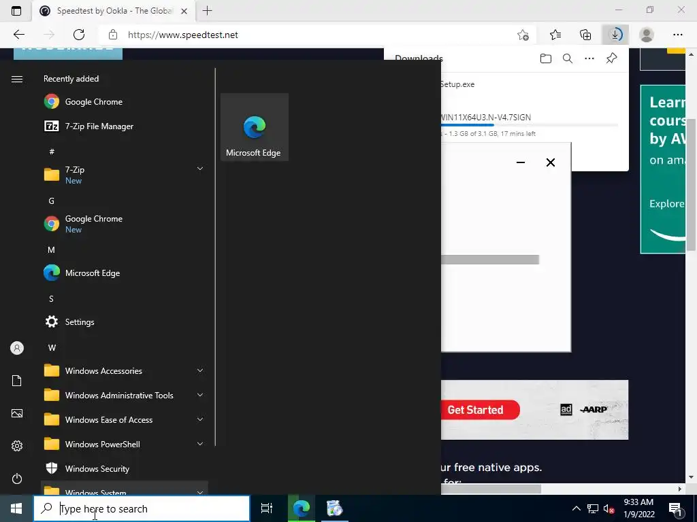This screenshot has width=697, height=522.
Task: Open Settings gear in Start sidebar
Action: (x=17, y=446)
